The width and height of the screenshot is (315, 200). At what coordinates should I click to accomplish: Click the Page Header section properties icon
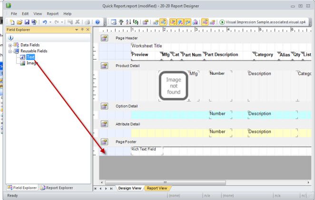(104, 38)
